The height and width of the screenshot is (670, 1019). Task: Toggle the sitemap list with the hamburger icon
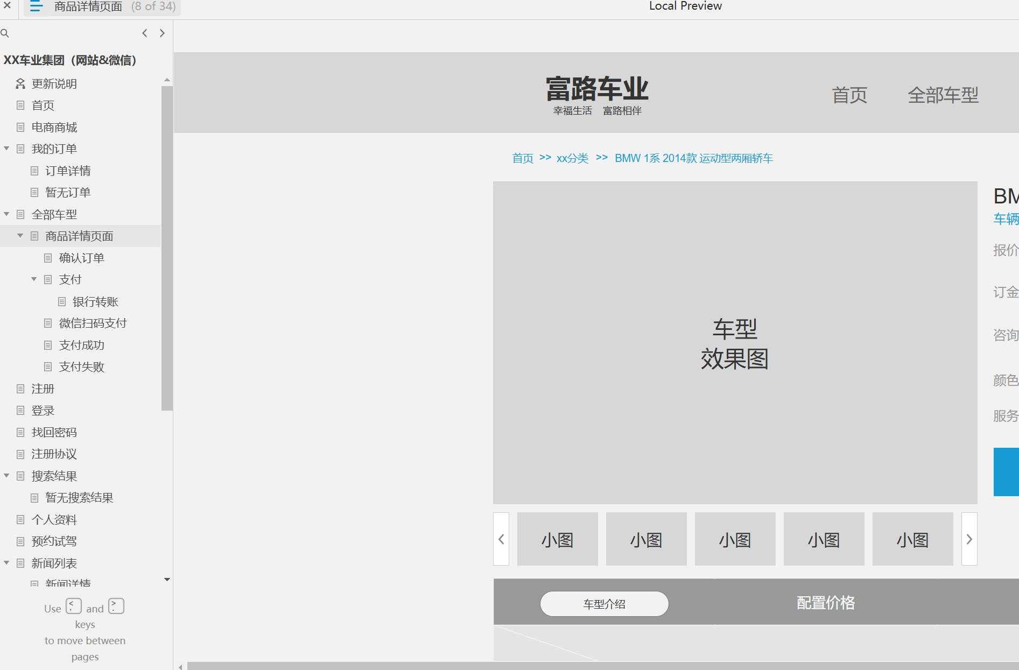coord(36,6)
